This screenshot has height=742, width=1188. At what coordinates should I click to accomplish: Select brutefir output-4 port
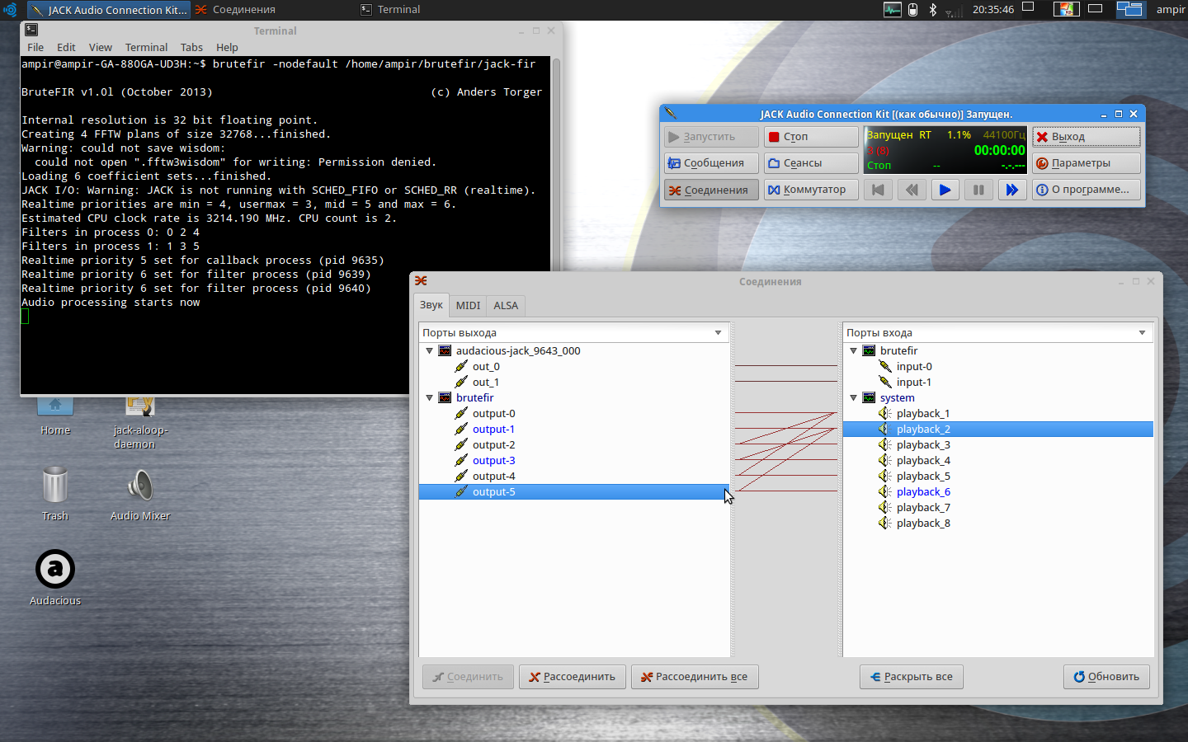pos(493,476)
